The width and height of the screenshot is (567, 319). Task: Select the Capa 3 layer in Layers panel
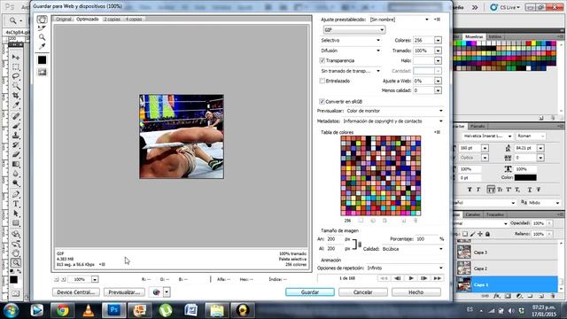(507, 252)
